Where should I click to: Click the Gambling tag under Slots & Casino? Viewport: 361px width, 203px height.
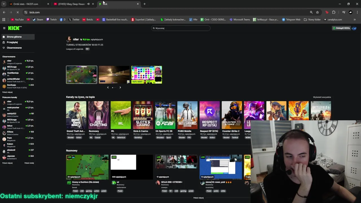click(x=138, y=138)
